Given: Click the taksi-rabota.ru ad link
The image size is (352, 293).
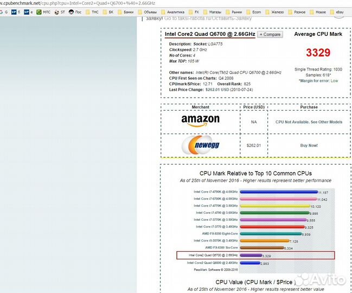Looking at the screenshot, I should 208,18.
